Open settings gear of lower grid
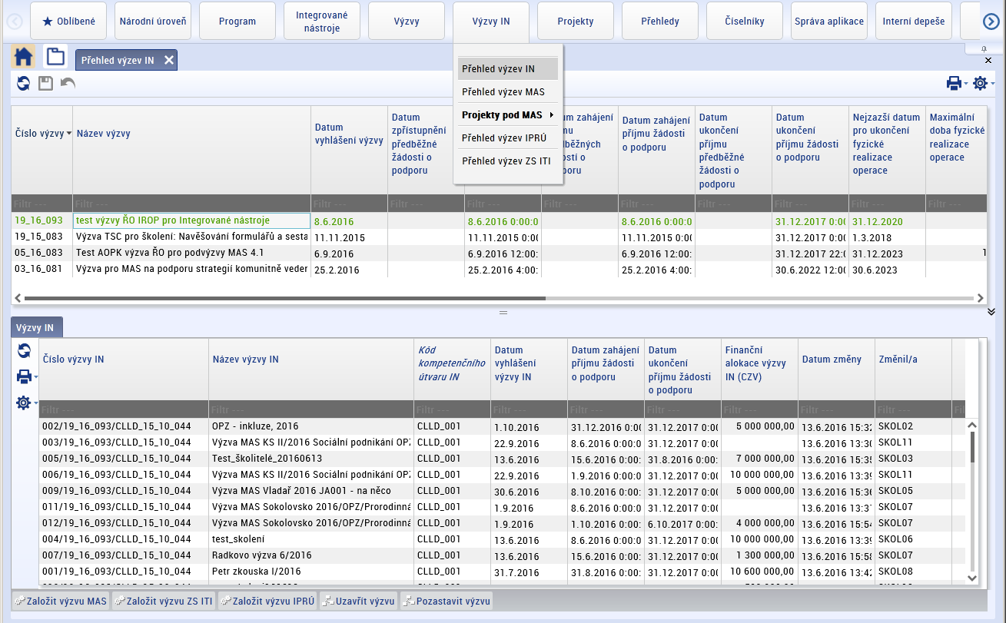1006x623 pixels. 25,403
